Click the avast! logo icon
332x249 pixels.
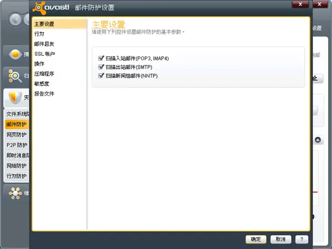[39, 8]
